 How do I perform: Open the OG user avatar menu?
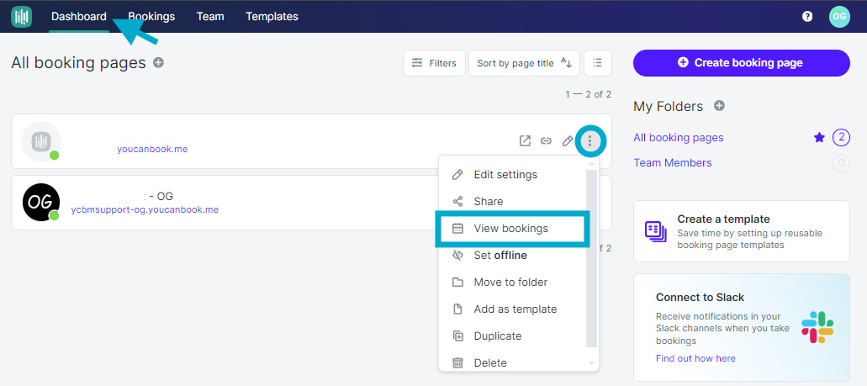[x=838, y=17]
